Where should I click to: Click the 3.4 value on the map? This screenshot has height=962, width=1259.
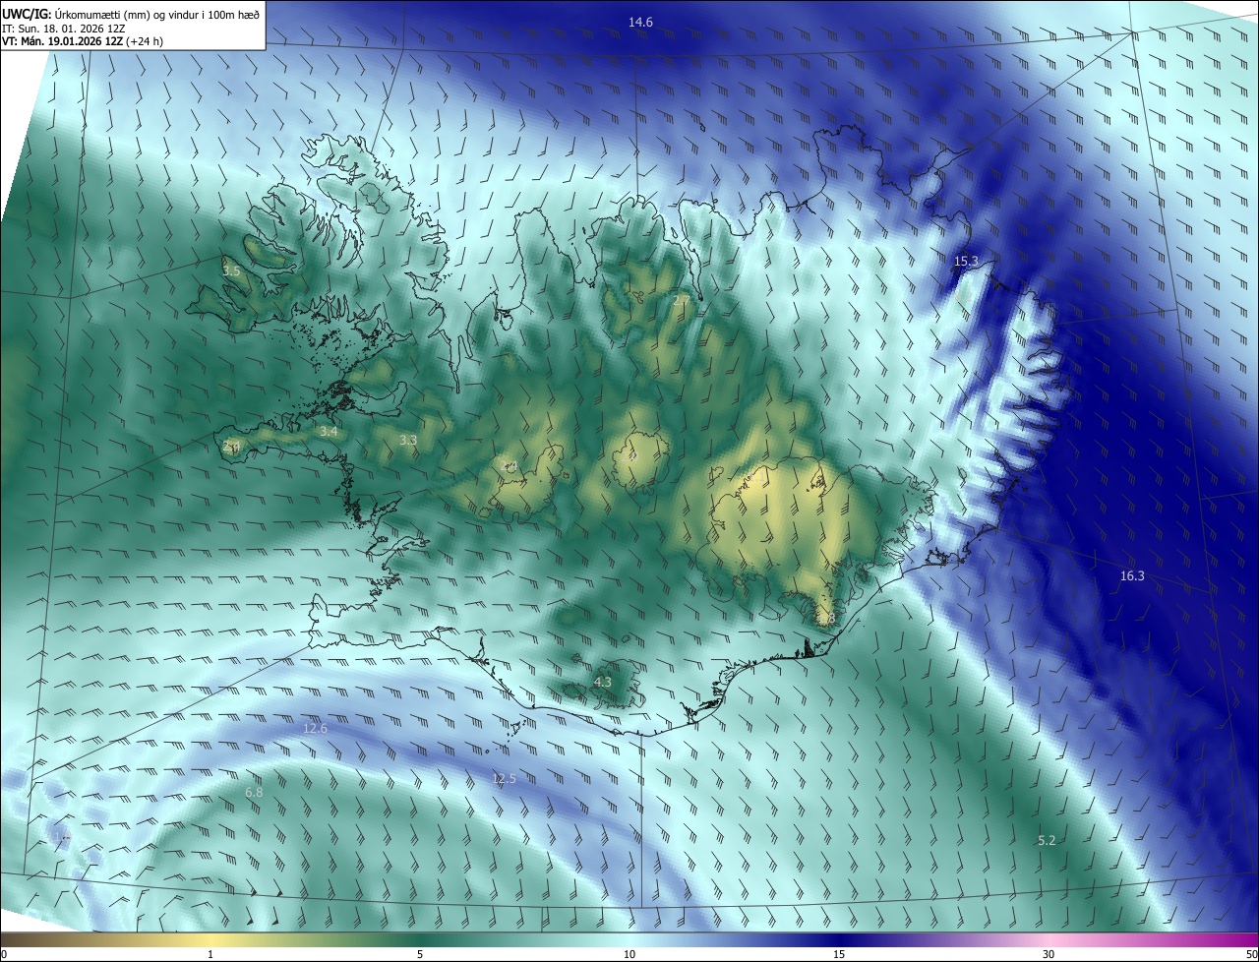coord(329,431)
